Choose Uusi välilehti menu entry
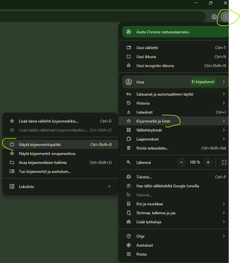 (173, 48)
